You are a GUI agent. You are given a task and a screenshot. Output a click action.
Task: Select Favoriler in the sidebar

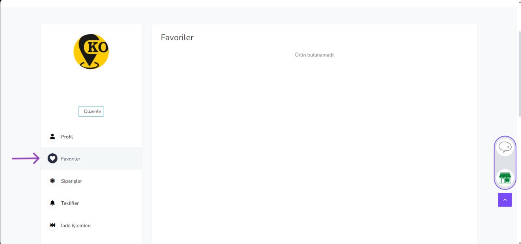91,159
